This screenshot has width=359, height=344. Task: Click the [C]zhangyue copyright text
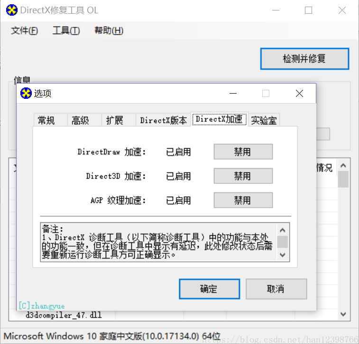click(x=41, y=306)
